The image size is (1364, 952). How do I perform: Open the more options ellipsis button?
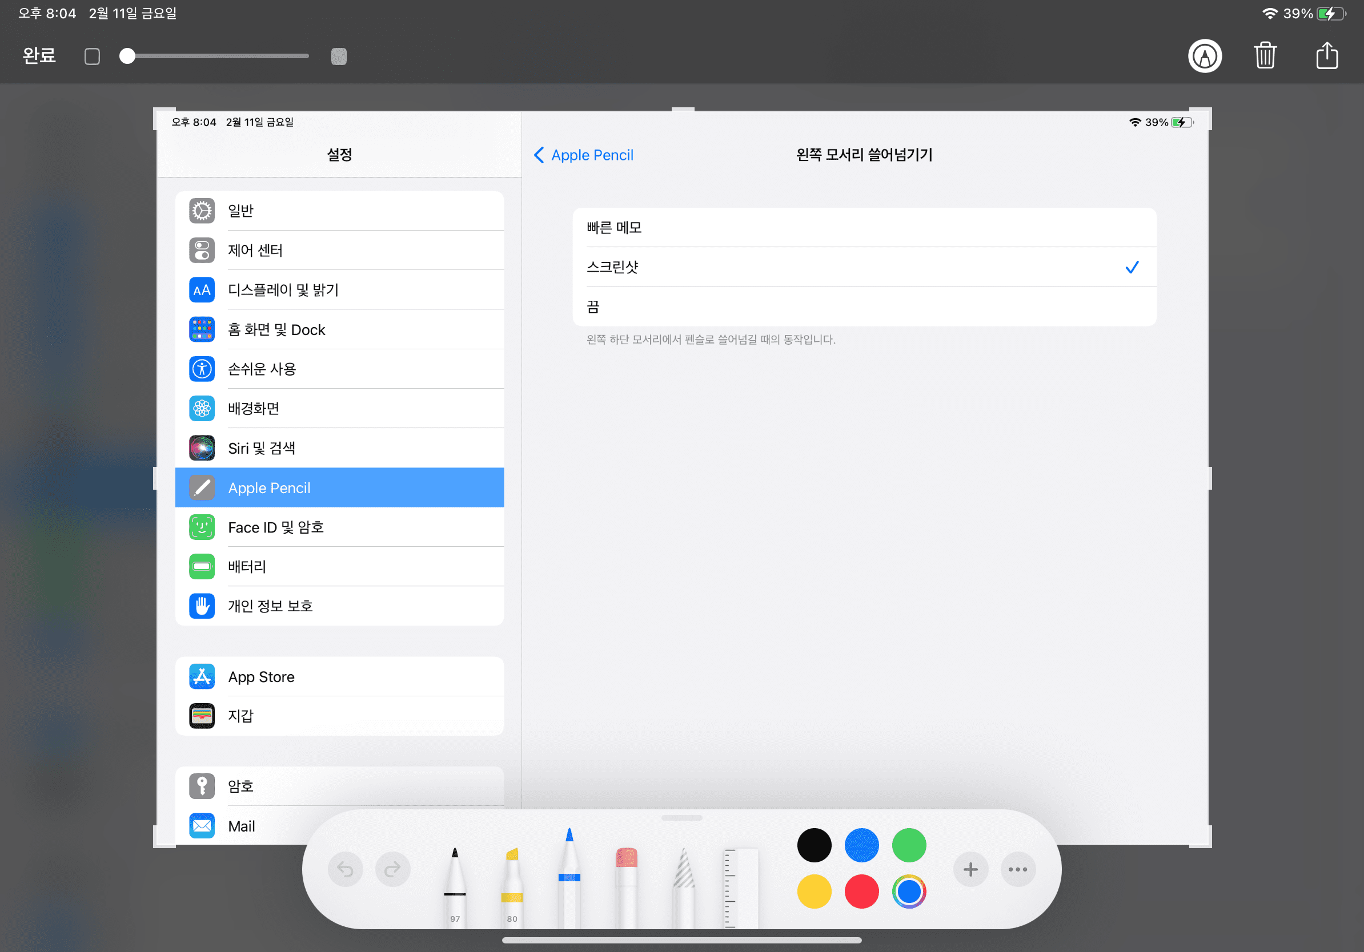click(1018, 869)
